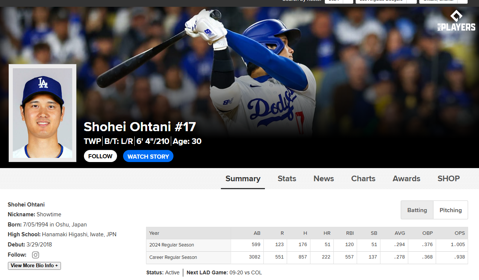This screenshot has width=479, height=280.
Task: Click the career SB value 137
Action: 373,257
